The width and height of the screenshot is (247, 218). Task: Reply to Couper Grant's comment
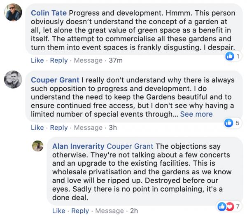[59, 128]
